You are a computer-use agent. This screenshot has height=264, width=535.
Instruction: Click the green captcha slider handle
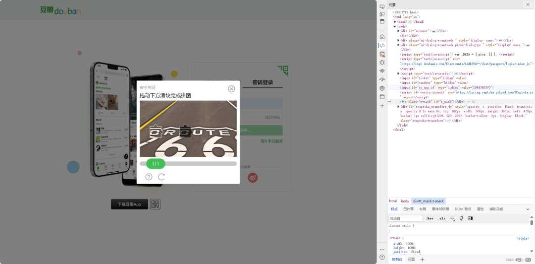(x=156, y=164)
